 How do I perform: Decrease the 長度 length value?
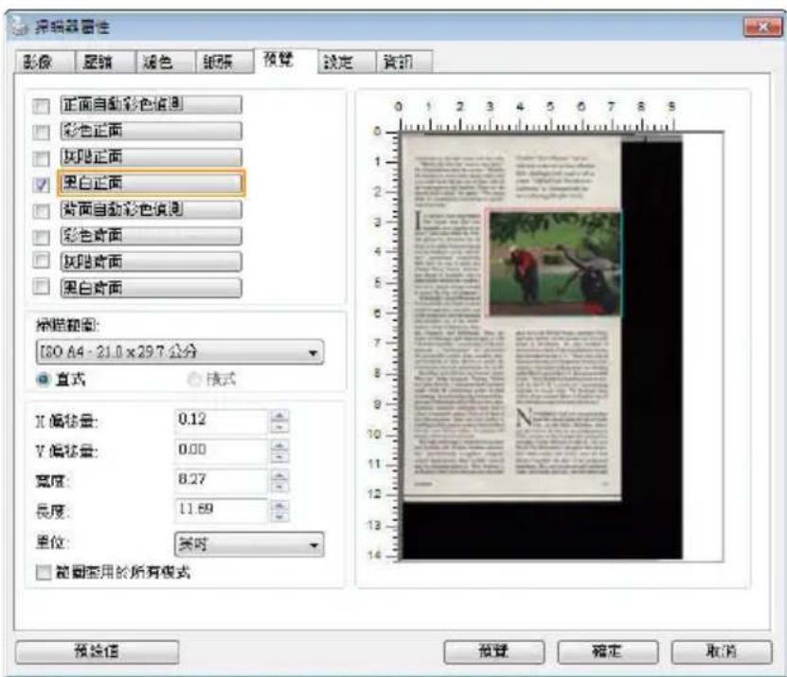(x=279, y=516)
